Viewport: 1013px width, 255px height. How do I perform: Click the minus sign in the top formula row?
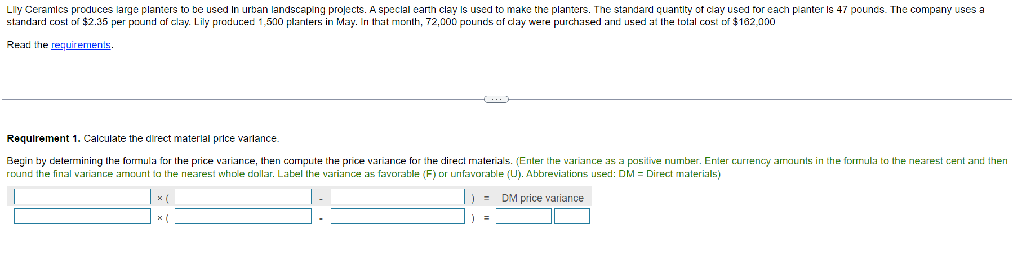pos(321,199)
